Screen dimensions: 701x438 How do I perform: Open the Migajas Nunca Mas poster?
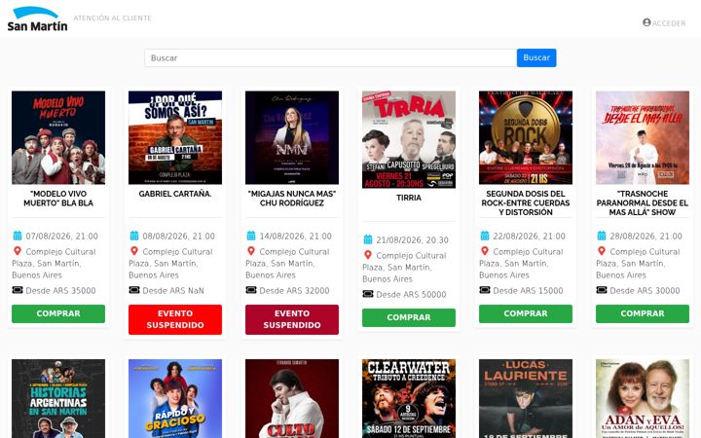(292, 137)
